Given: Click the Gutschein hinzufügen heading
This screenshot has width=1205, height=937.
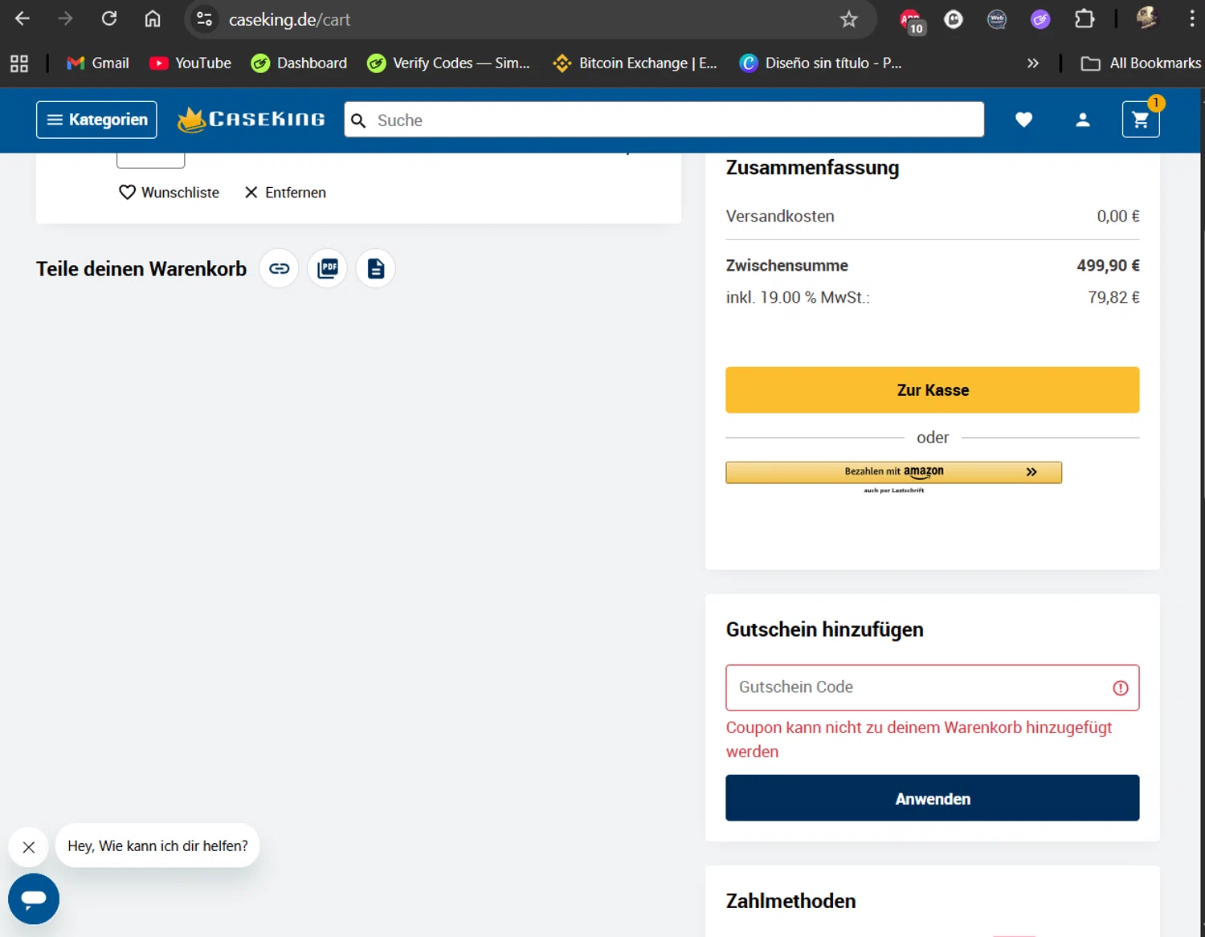Looking at the screenshot, I should (x=824, y=629).
